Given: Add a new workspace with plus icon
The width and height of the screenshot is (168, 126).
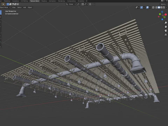Looking at the screenshot, I should click(x=86, y=1).
